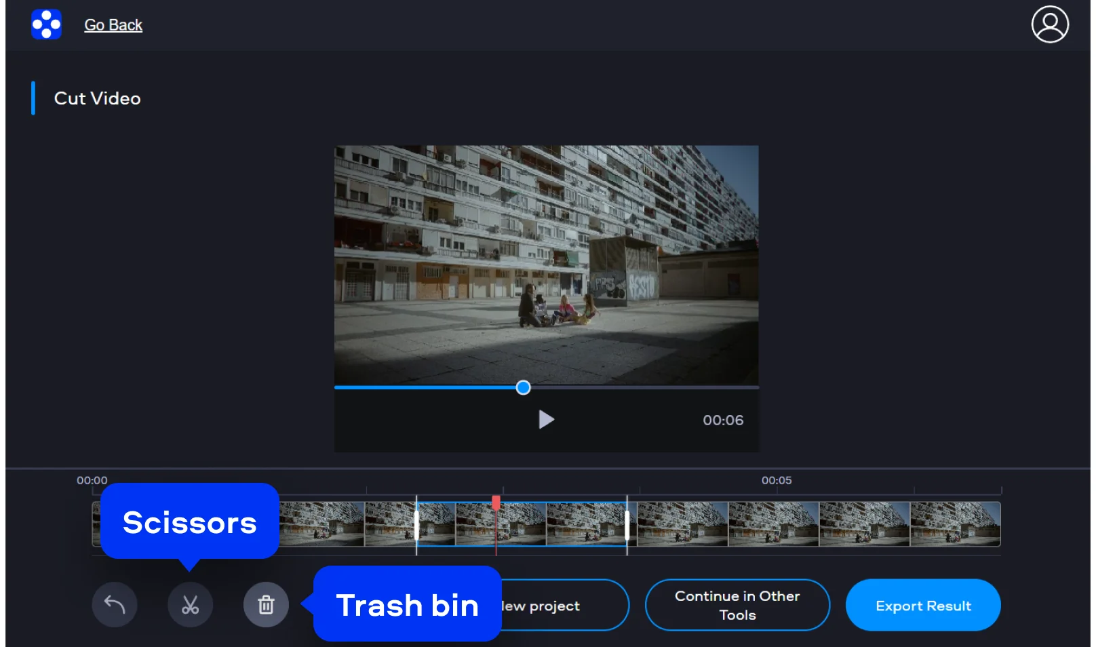The width and height of the screenshot is (1096, 647).
Task: Start a new project button
Action: 563,605
